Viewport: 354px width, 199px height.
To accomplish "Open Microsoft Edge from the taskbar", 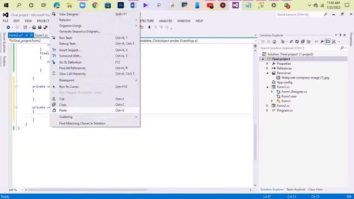I will coord(57,5).
